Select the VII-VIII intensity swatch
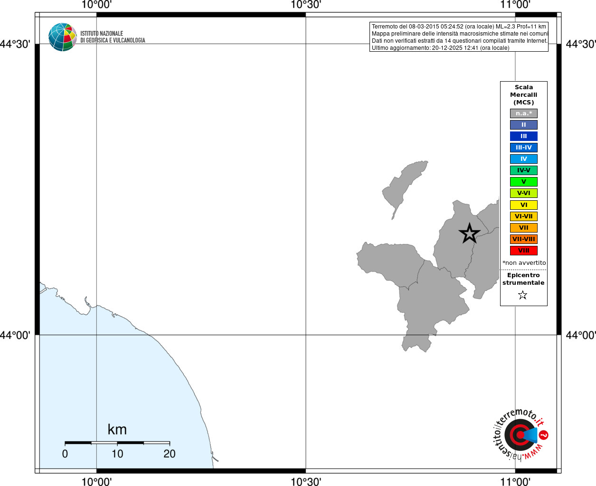596x486 pixels. (524, 239)
